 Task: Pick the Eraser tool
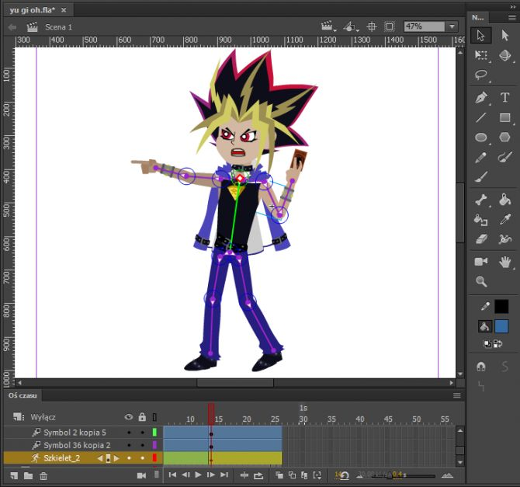pyautogui.click(x=481, y=240)
